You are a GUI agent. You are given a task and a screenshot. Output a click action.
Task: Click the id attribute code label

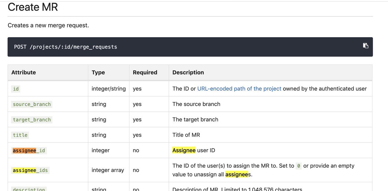(16, 89)
